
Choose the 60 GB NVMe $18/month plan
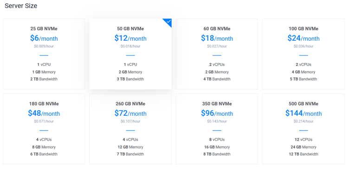217,54
